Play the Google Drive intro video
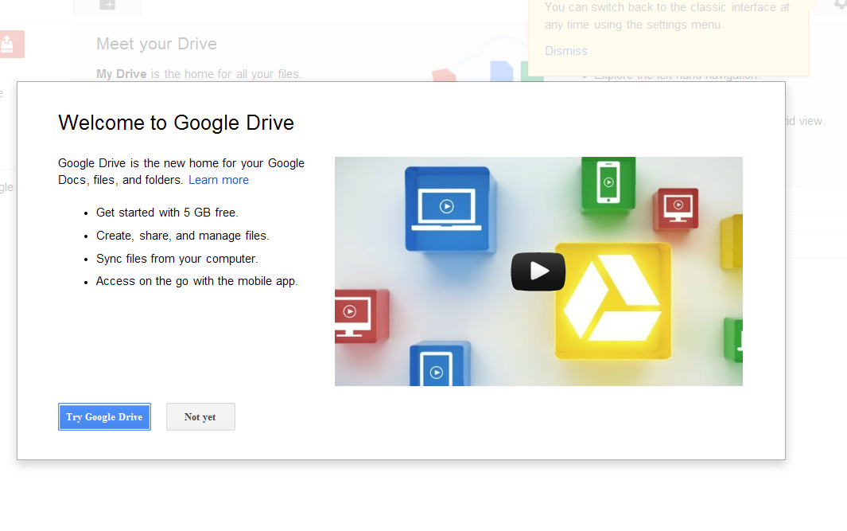This screenshot has height=531, width=847. click(x=538, y=271)
